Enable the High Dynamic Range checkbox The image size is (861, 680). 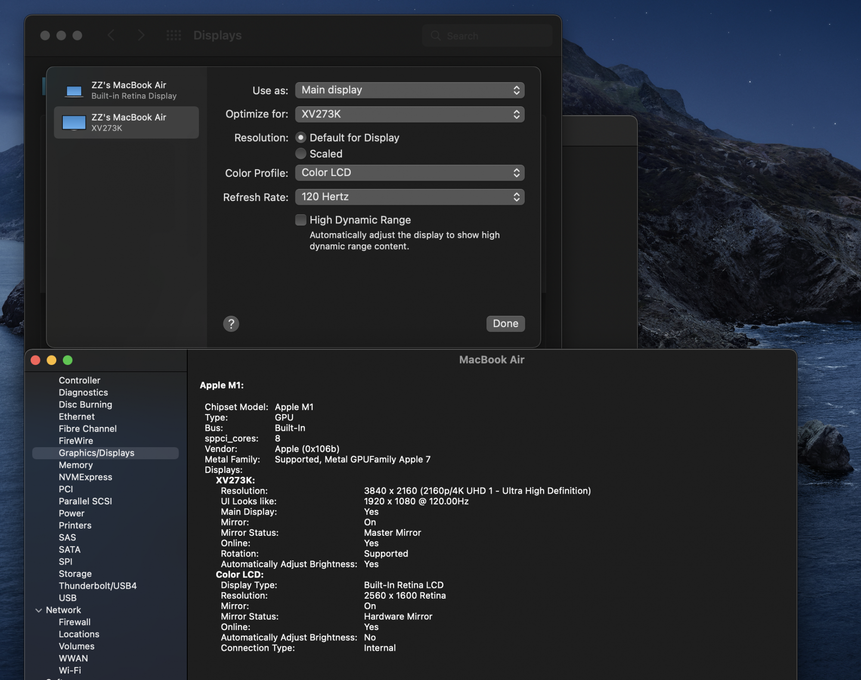tap(301, 220)
